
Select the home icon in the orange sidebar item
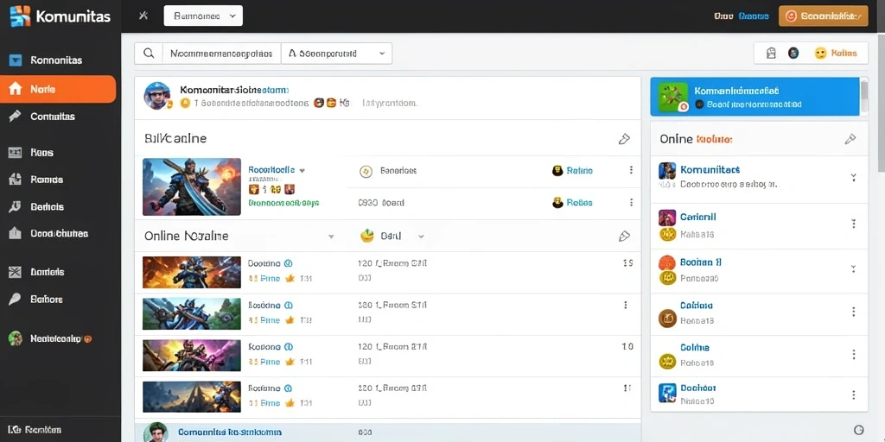click(x=16, y=89)
